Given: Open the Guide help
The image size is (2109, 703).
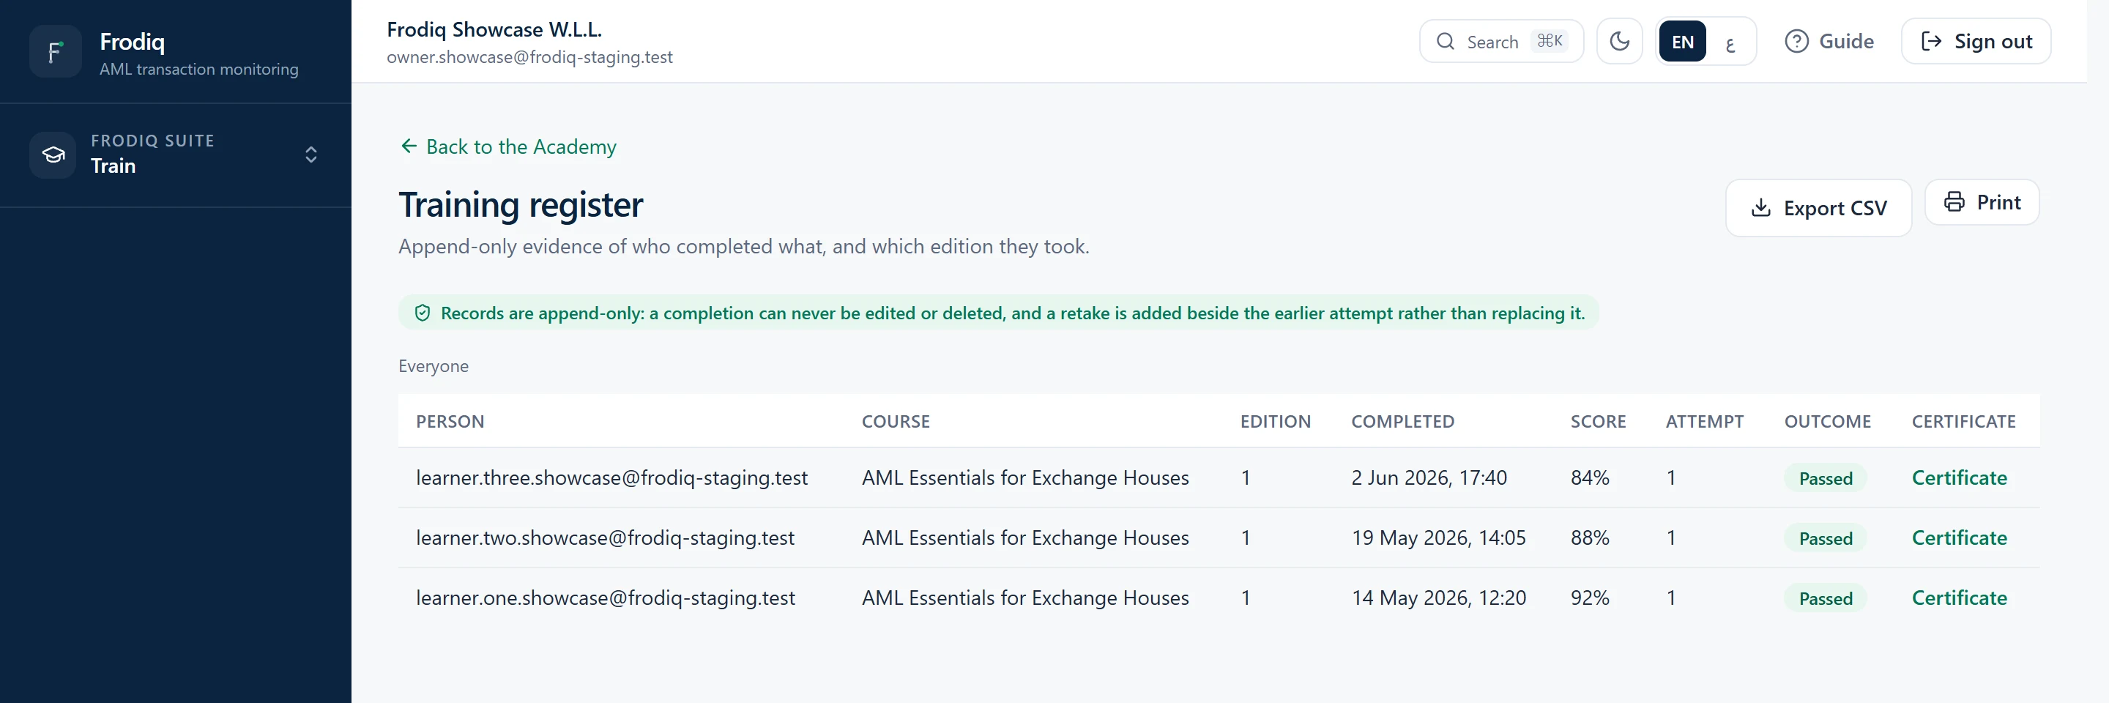Looking at the screenshot, I should tap(1829, 41).
